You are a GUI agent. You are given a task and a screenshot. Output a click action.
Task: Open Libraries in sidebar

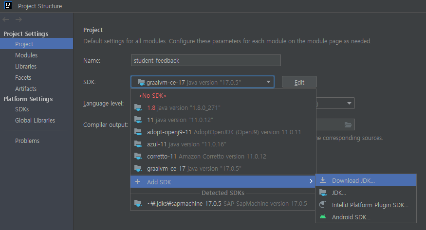pos(37,66)
